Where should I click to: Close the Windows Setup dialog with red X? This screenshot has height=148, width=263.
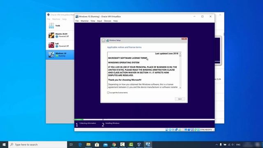184,39
